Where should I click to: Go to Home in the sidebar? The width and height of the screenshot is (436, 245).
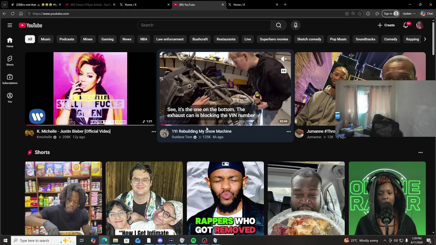[10, 43]
